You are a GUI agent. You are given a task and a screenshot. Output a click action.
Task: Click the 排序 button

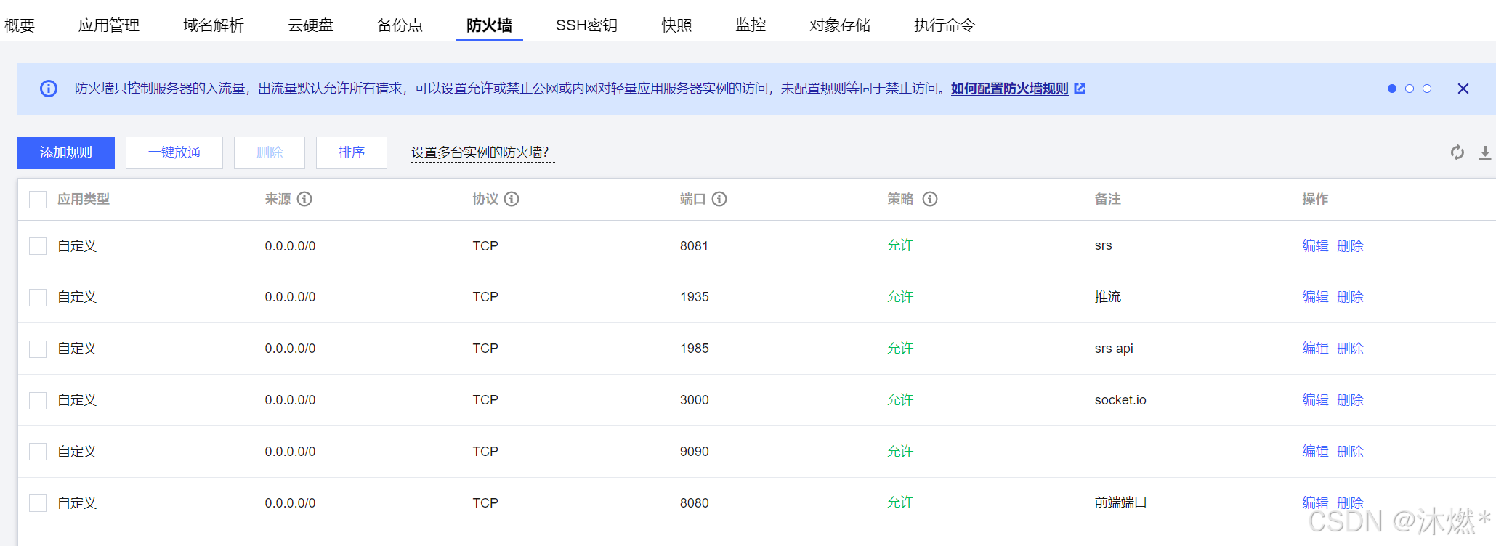click(352, 152)
